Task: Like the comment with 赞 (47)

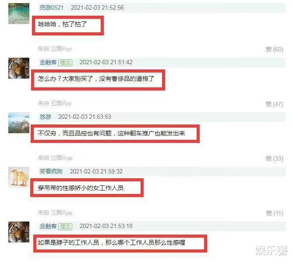Action: [274, 104]
